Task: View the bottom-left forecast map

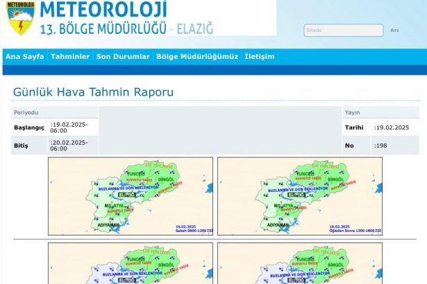Action: (x=130, y=263)
